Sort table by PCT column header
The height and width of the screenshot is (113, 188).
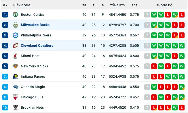tap(134, 5)
